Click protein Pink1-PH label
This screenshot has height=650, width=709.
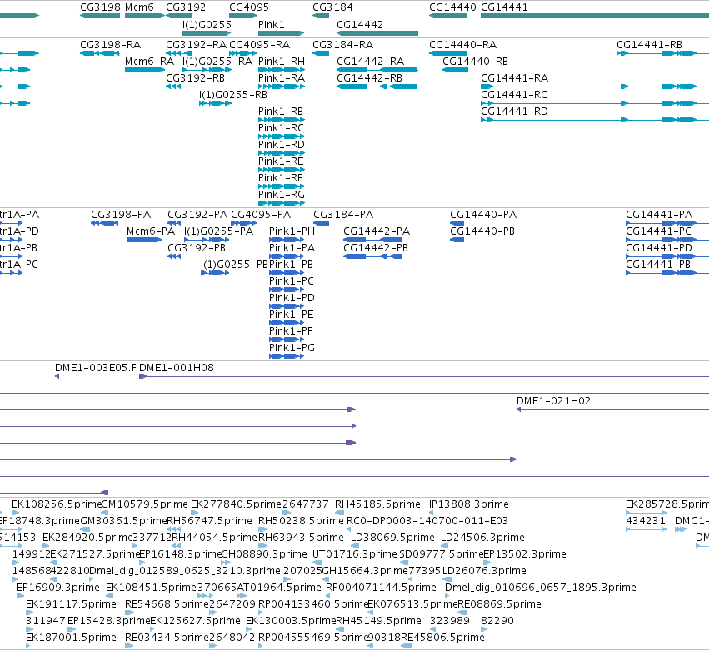[292, 231]
